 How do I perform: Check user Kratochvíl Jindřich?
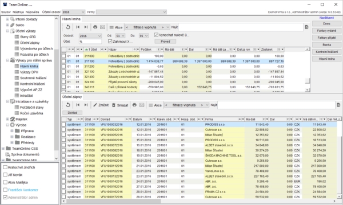click(x=6, y=167)
